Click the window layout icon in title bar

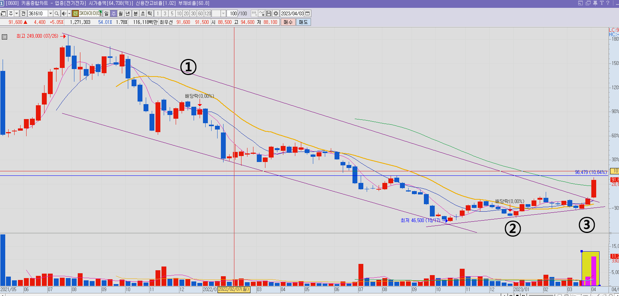580,3
